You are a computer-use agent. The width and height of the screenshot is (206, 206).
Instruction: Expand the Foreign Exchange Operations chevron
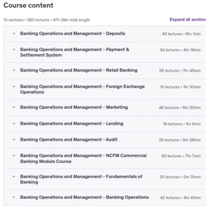pyautogui.click(x=14, y=86)
